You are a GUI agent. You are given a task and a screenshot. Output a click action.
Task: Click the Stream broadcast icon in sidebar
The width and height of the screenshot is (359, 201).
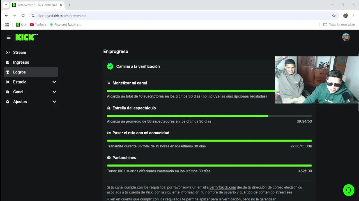[x=8, y=52]
